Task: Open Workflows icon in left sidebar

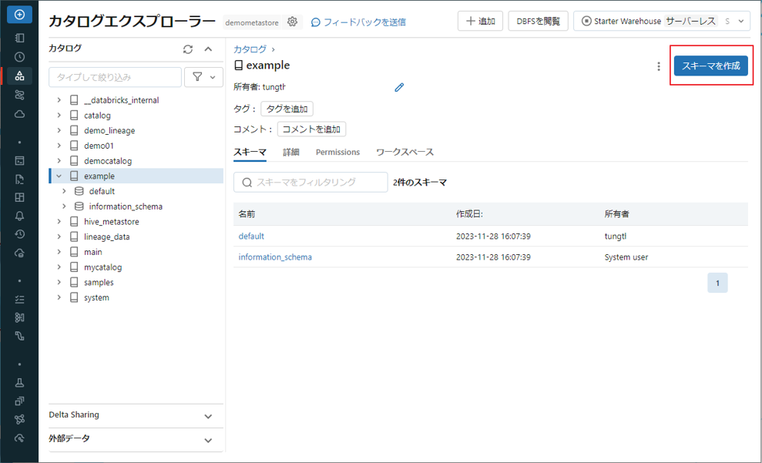Action: pyautogui.click(x=19, y=95)
